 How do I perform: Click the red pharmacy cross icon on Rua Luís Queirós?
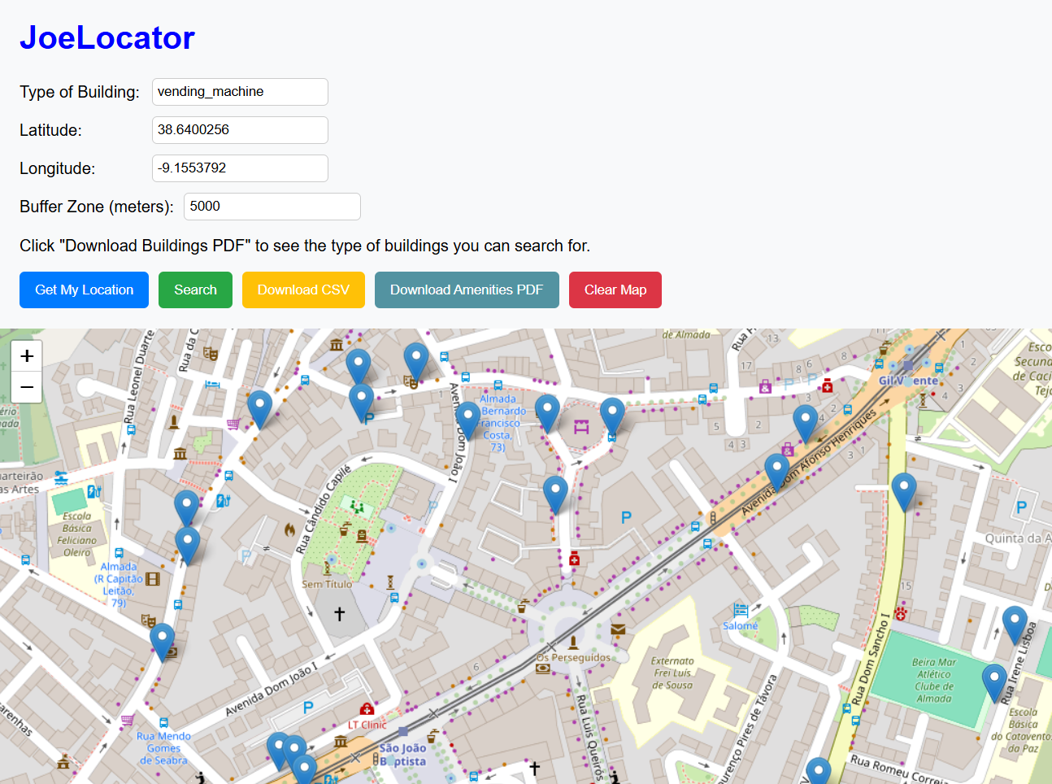(x=574, y=559)
